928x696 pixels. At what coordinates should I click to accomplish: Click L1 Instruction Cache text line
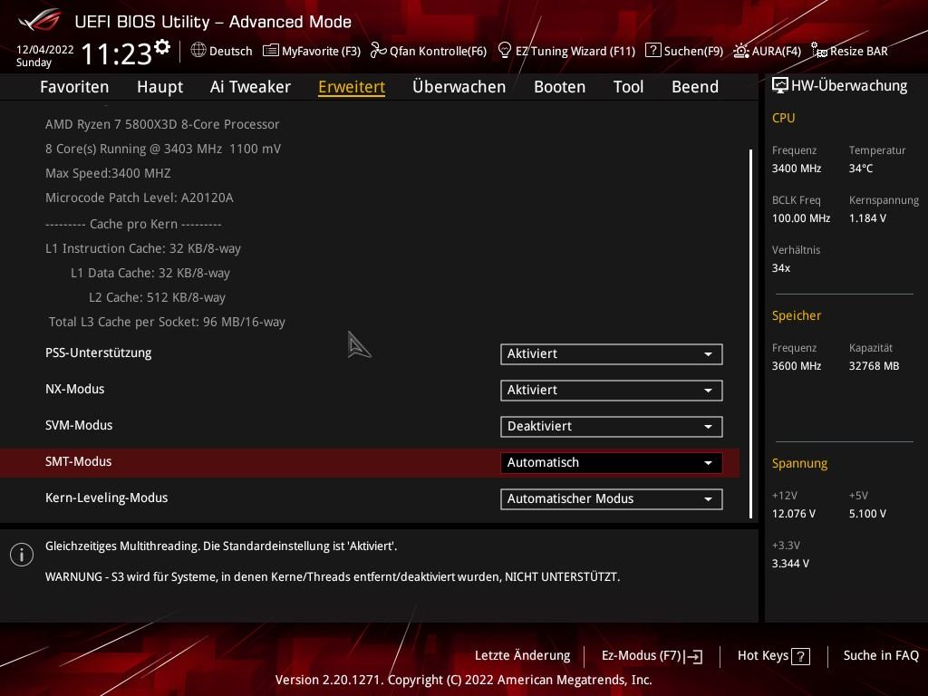[x=143, y=248]
